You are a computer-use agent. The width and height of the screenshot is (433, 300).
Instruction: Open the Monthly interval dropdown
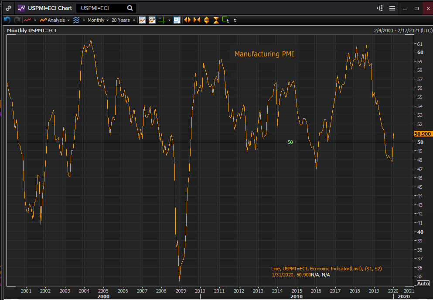[98, 20]
